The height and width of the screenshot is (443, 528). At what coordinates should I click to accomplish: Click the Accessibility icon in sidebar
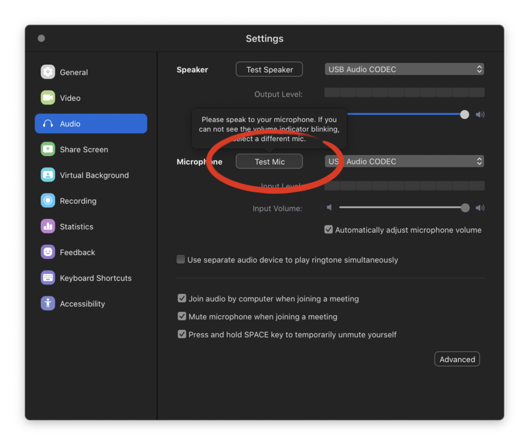point(48,304)
